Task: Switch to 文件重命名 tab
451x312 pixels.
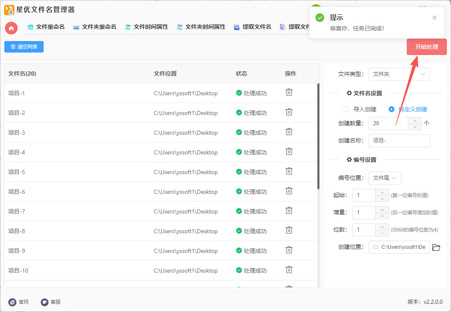Action: [46, 27]
